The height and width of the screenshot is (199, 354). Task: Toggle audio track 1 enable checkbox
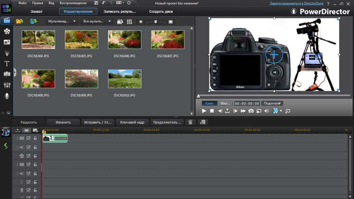[28, 147]
